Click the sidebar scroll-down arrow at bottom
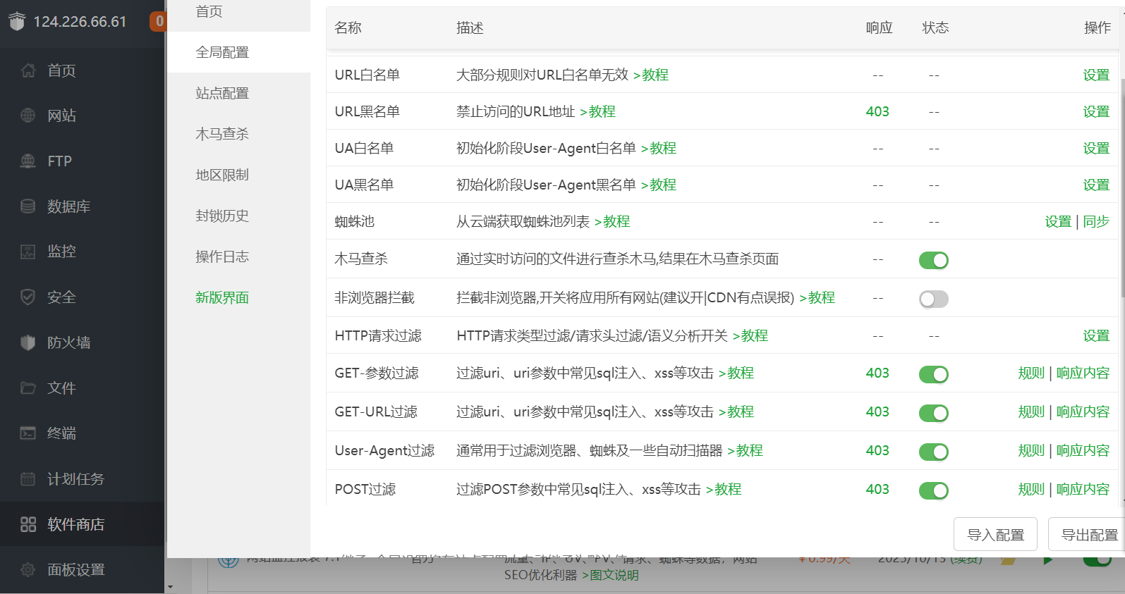Image resolution: width=1125 pixels, height=594 pixels. pyautogui.click(x=169, y=587)
